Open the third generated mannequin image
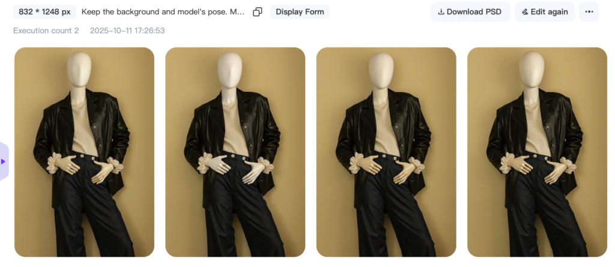Image resolution: width=615 pixels, height=267 pixels. pos(386,152)
